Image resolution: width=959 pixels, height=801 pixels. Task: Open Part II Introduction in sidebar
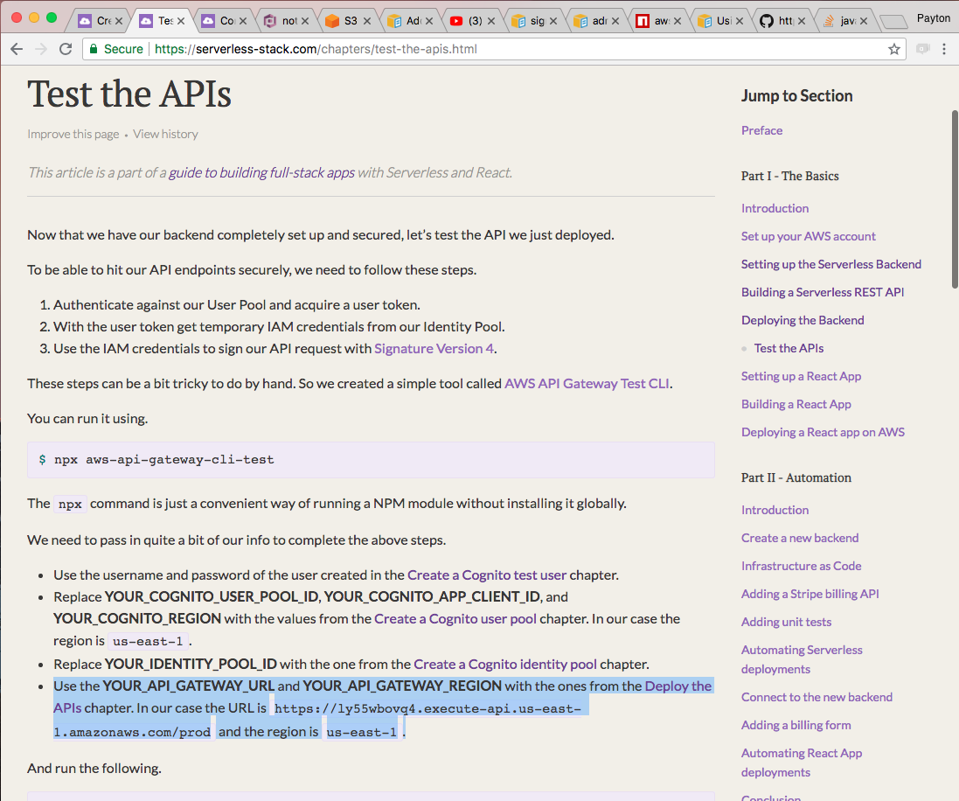775,510
